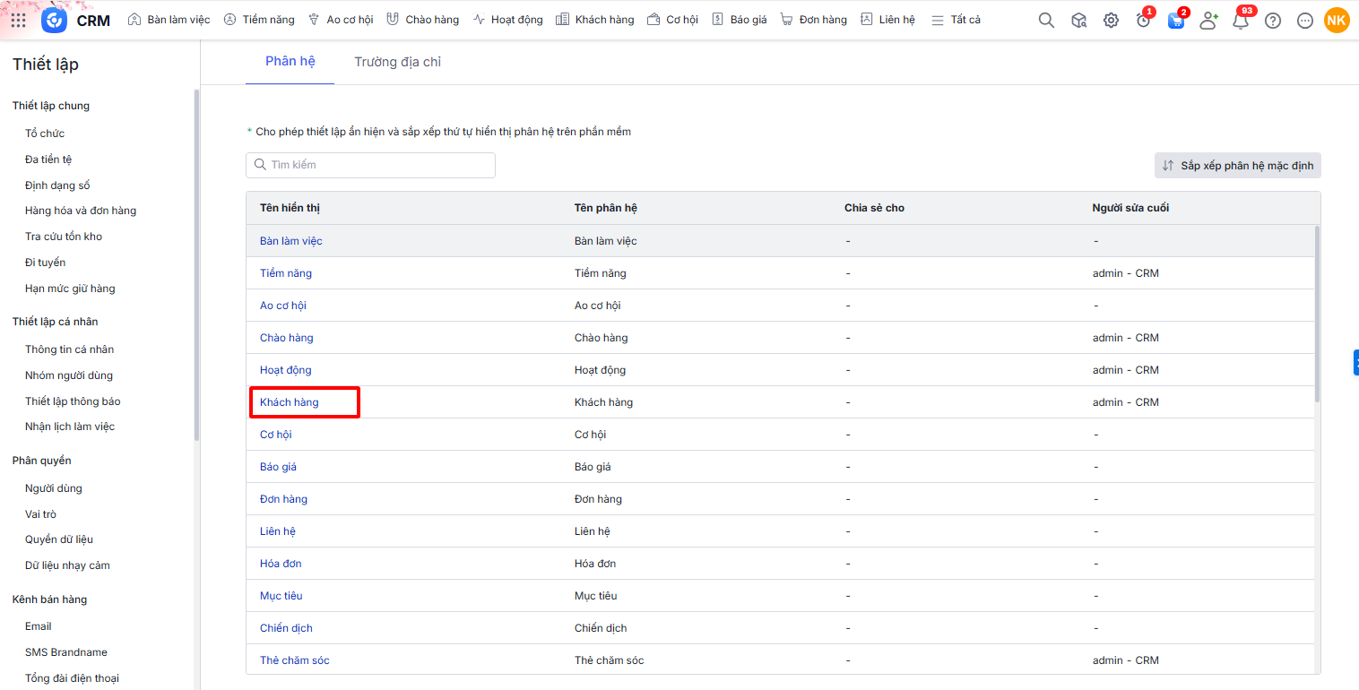Click the help question mark icon
This screenshot has height=690, width=1359.
point(1273,20)
